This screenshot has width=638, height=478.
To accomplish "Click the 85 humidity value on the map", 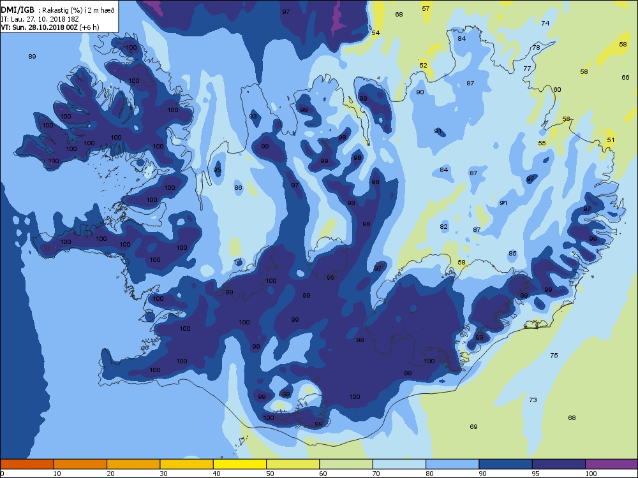I will pos(512,254).
